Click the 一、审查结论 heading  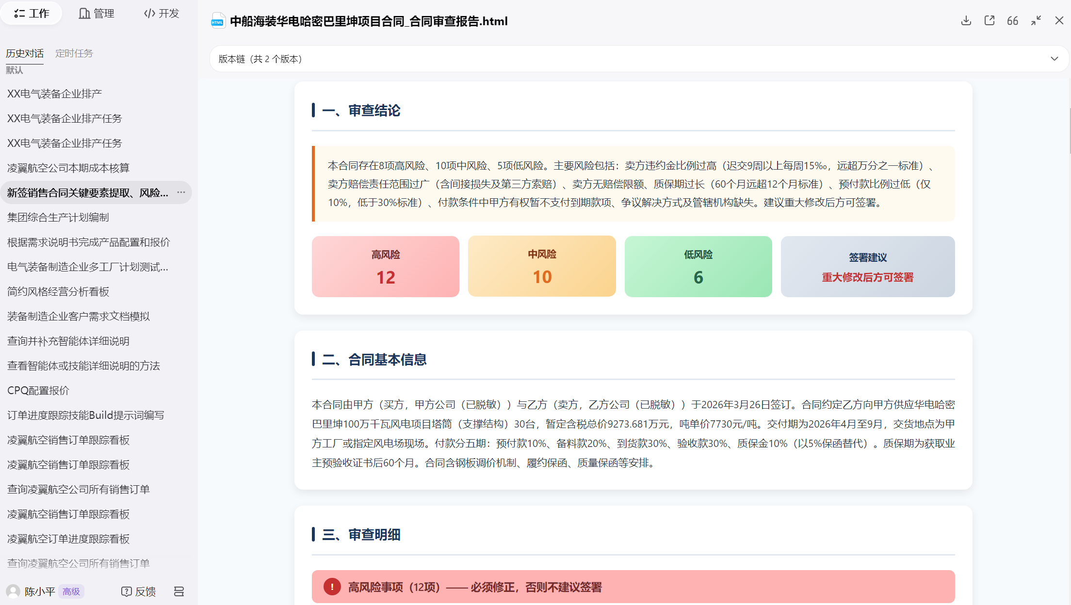361,111
